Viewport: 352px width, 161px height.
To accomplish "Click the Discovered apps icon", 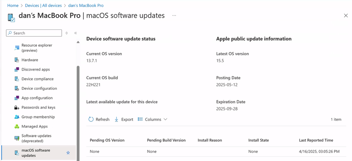I will [17, 69].
